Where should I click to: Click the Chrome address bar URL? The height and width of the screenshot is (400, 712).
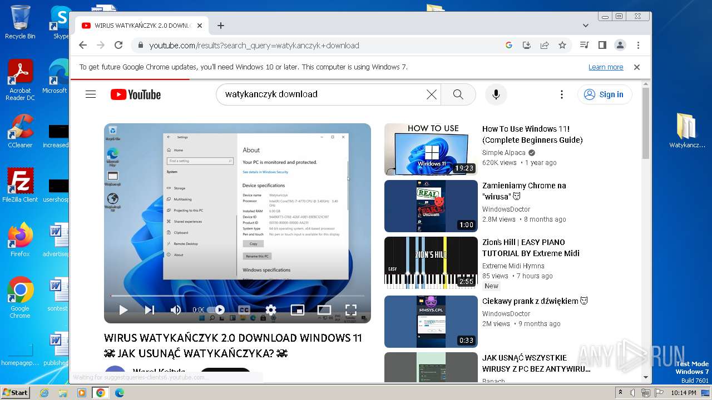coord(254,46)
